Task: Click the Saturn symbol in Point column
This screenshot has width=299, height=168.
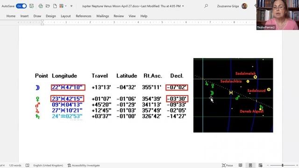Action: click(37, 116)
